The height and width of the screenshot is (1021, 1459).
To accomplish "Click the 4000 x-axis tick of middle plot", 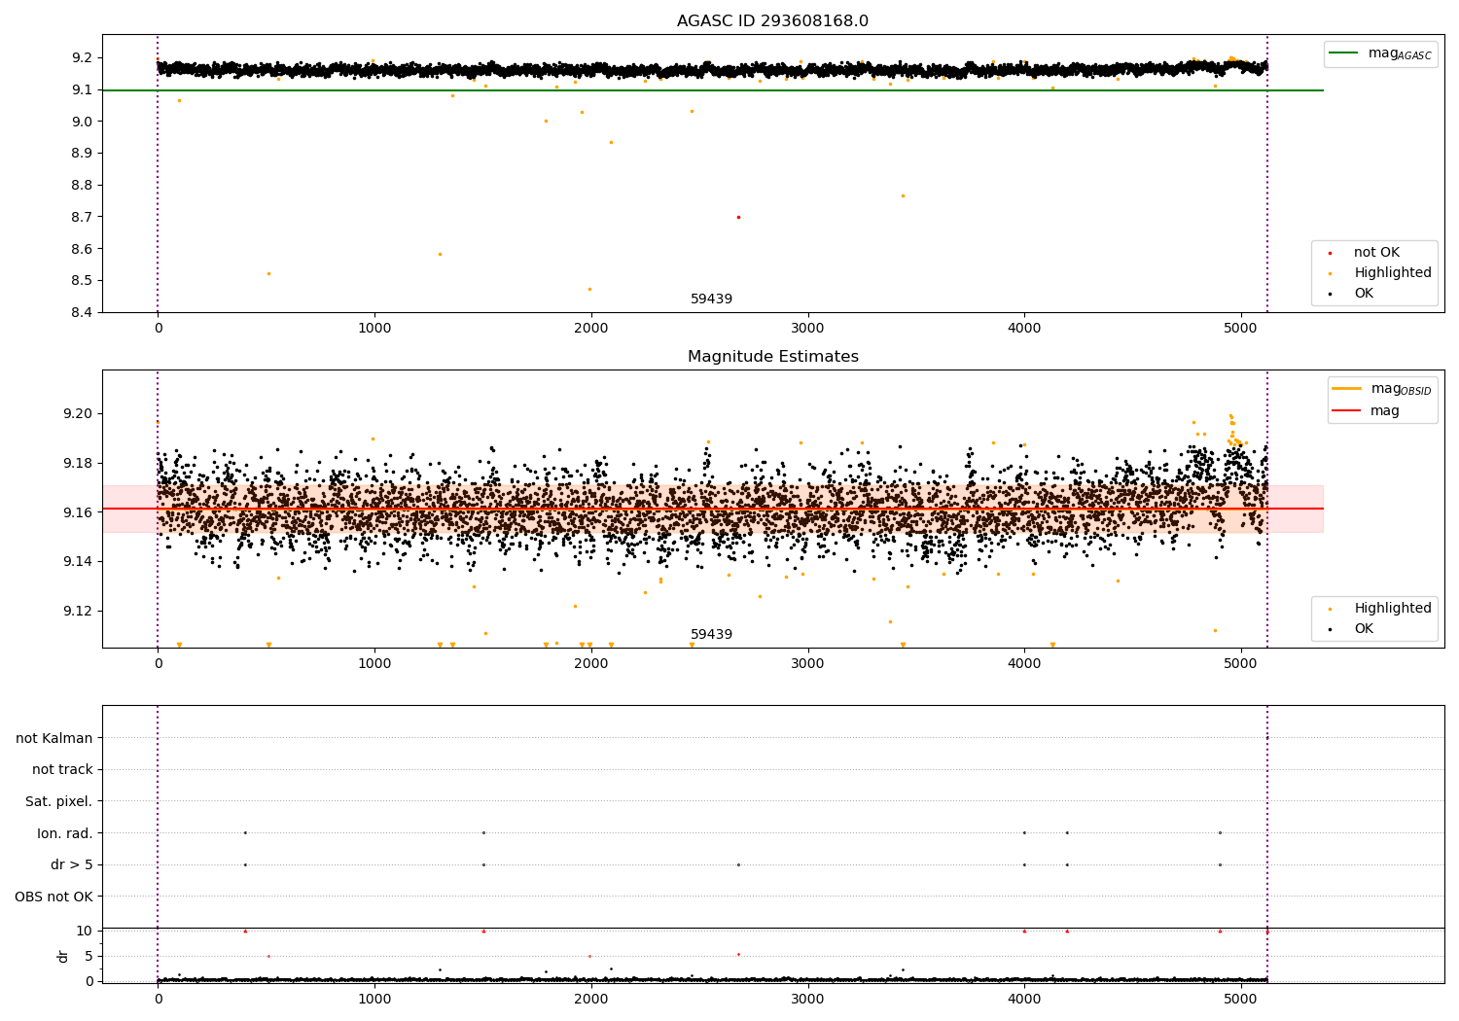I will click(x=1024, y=664).
